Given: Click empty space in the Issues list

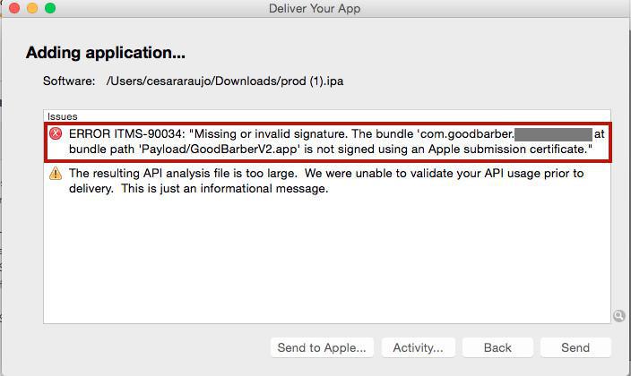Looking at the screenshot, I should tap(323, 260).
